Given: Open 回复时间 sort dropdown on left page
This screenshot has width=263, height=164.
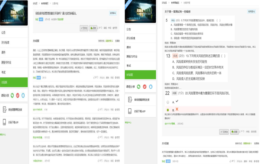Looking at the screenshot, I should click(108, 41).
